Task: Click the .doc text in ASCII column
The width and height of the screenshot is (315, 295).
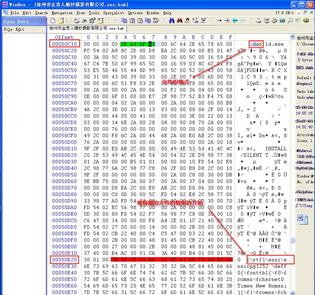Action: click(256, 44)
